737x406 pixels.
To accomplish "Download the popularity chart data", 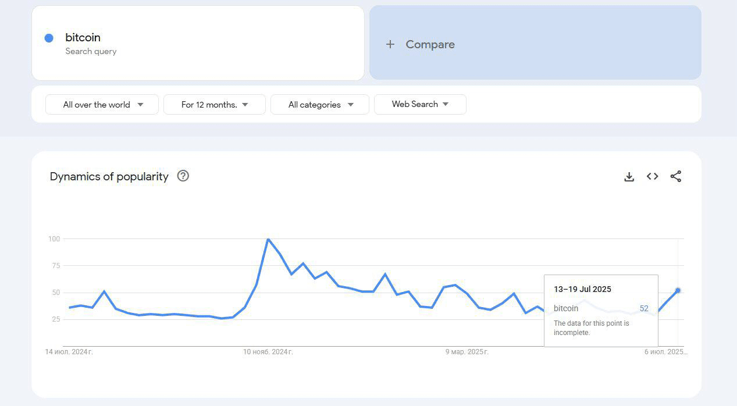I will 629,177.
